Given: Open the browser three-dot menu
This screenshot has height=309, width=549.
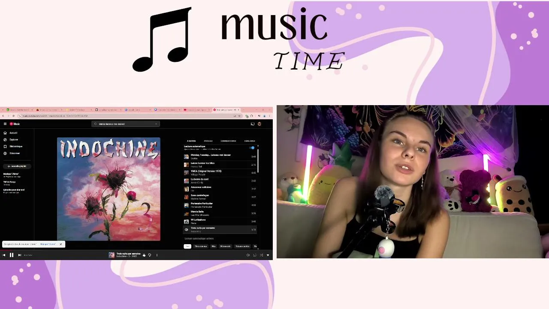Looking at the screenshot, I should click(x=269, y=116).
